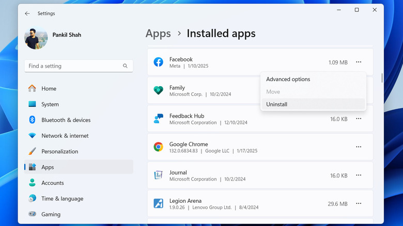
Task: Go back using the back arrow
Action: (x=27, y=13)
